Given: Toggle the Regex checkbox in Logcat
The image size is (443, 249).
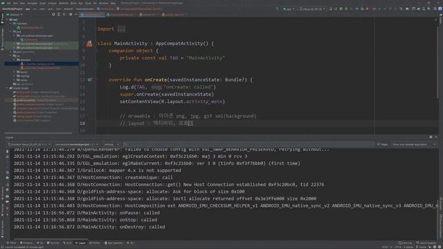Looking at the screenshot, I should coord(379,145).
